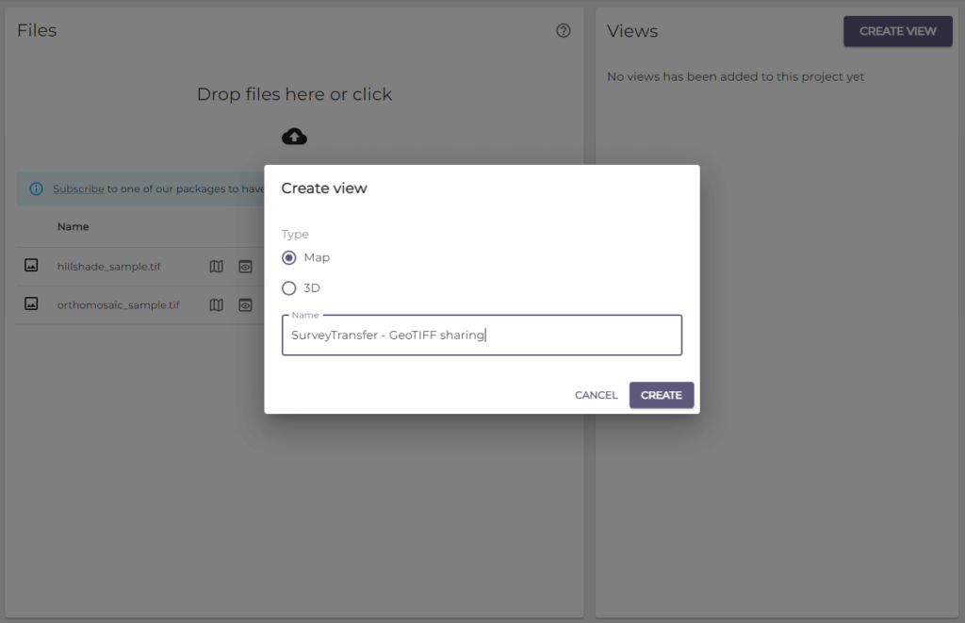This screenshot has height=623, width=965.
Task: Click the help icon in Files panel
Action: pos(564,30)
